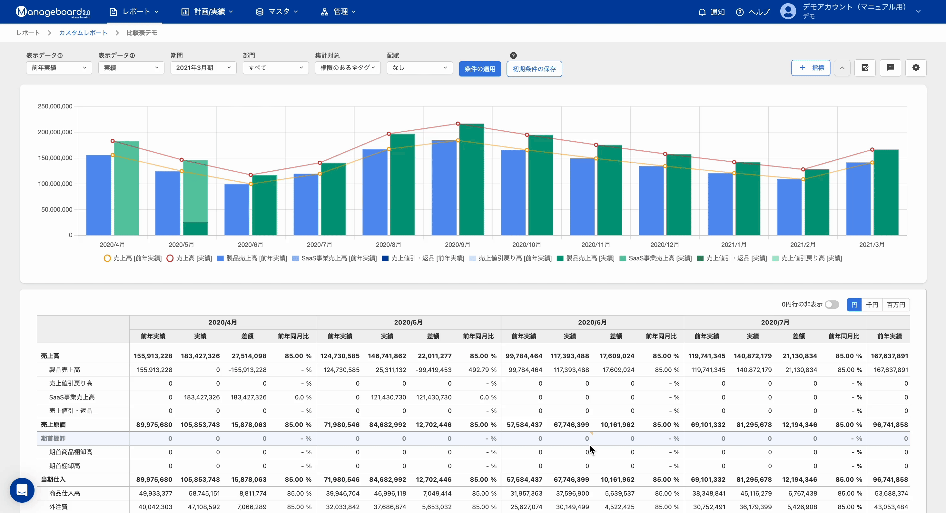Collapse the filter panel with chevron-up button
This screenshot has height=513, width=946.
point(842,68)
